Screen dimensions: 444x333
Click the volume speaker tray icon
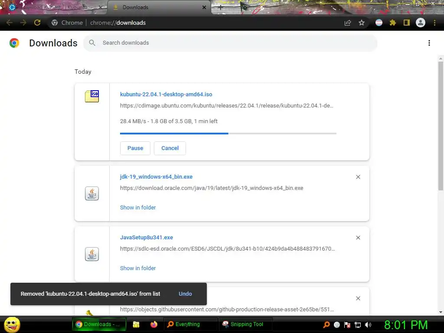pyautogui.click(x=368, y=325)
